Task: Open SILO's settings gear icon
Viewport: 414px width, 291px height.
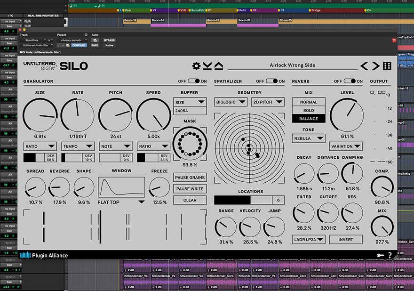Action: (197, 66)
